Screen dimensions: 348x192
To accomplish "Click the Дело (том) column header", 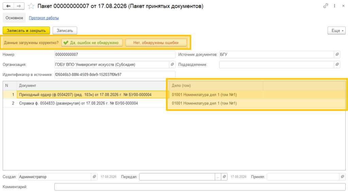I will 216,85.
